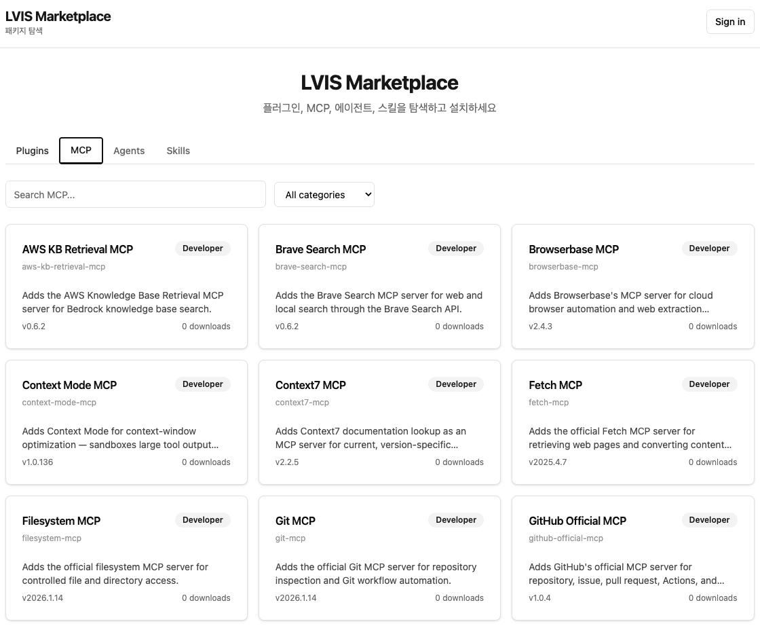This screenshot has width=760, height=628.
Task: Click the slug text filesystem-mcp
Action: [52, 538]
